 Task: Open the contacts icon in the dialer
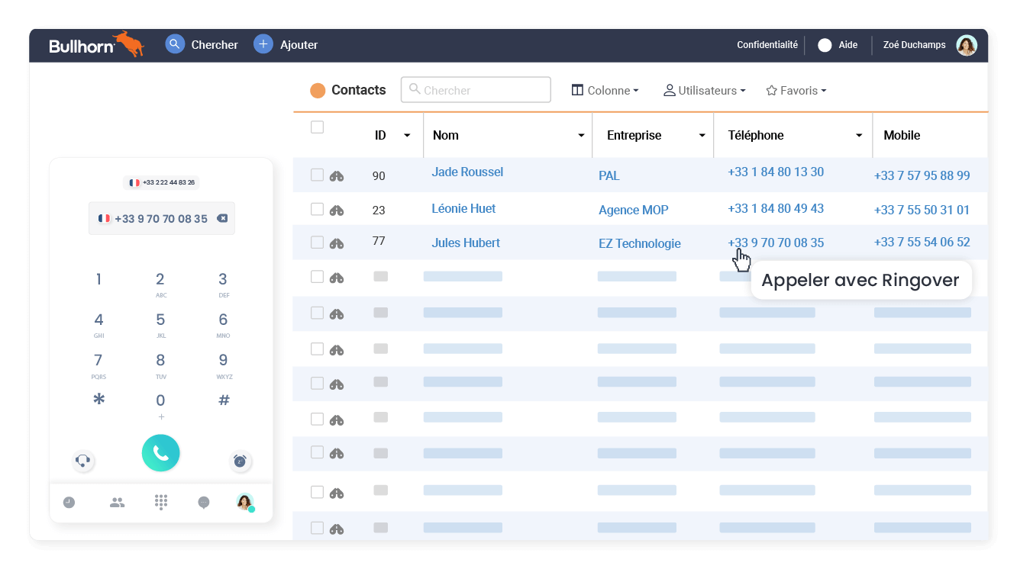117,502
